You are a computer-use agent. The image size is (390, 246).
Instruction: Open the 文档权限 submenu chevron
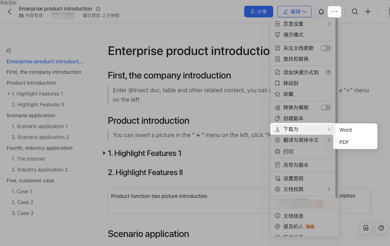tap(329, 189)
